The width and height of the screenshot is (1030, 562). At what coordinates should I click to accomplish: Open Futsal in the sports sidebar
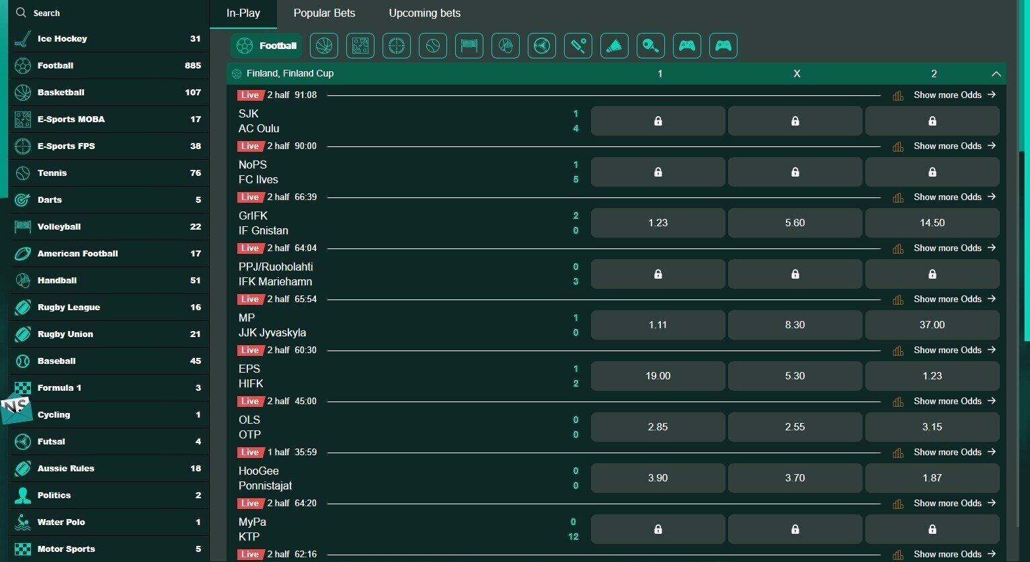click(x=108, y=442)
